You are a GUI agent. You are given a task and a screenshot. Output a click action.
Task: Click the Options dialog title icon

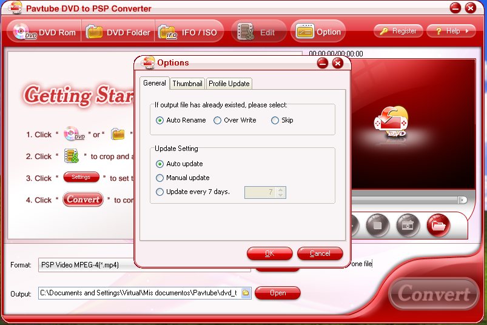[148, 62]
